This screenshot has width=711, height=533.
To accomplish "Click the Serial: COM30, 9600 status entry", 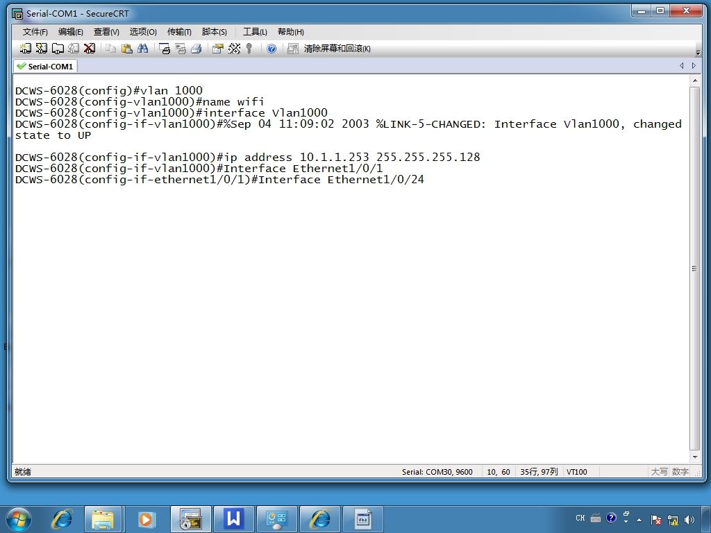I will [x=437, y=472].
